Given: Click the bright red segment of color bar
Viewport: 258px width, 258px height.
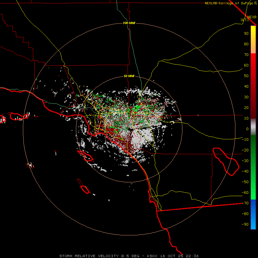Looking at the screenshot, I should 253,60.
